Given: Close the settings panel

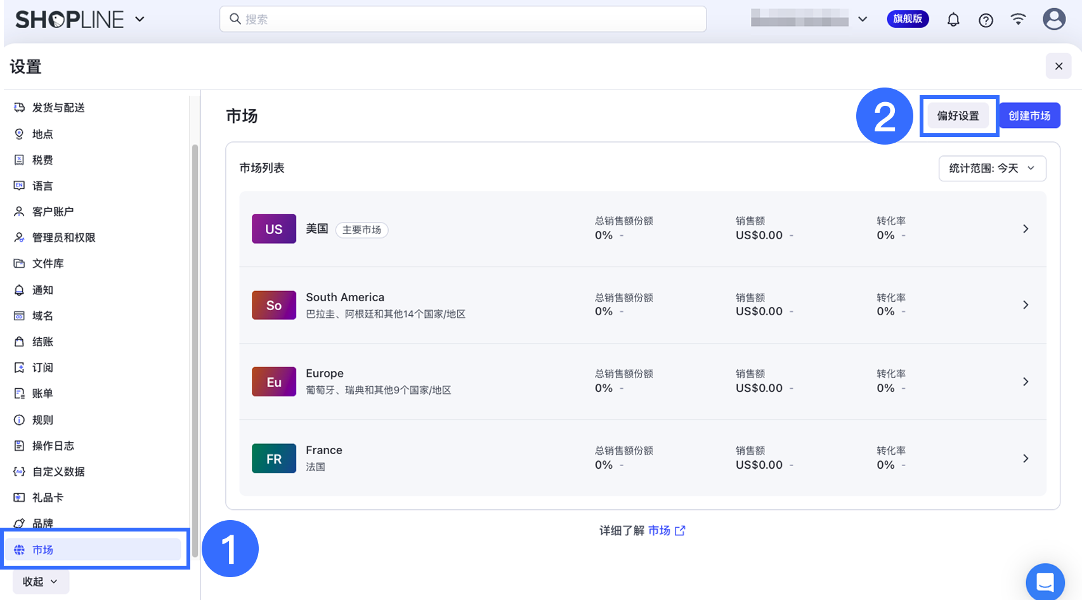Looking at the screenshot, I should [x=1058, y=66].
